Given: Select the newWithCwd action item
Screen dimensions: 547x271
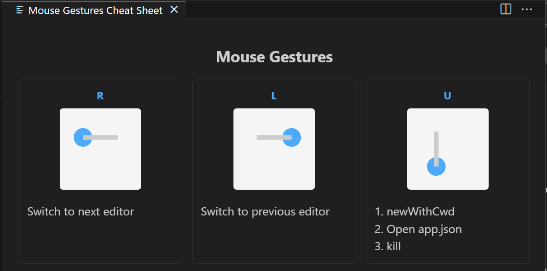Looking at the screenshot, I should click(420, 211).
